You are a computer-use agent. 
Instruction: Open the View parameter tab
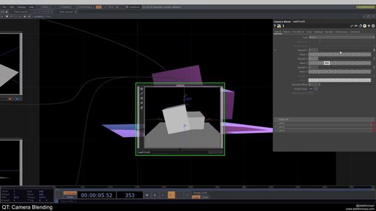309,32
